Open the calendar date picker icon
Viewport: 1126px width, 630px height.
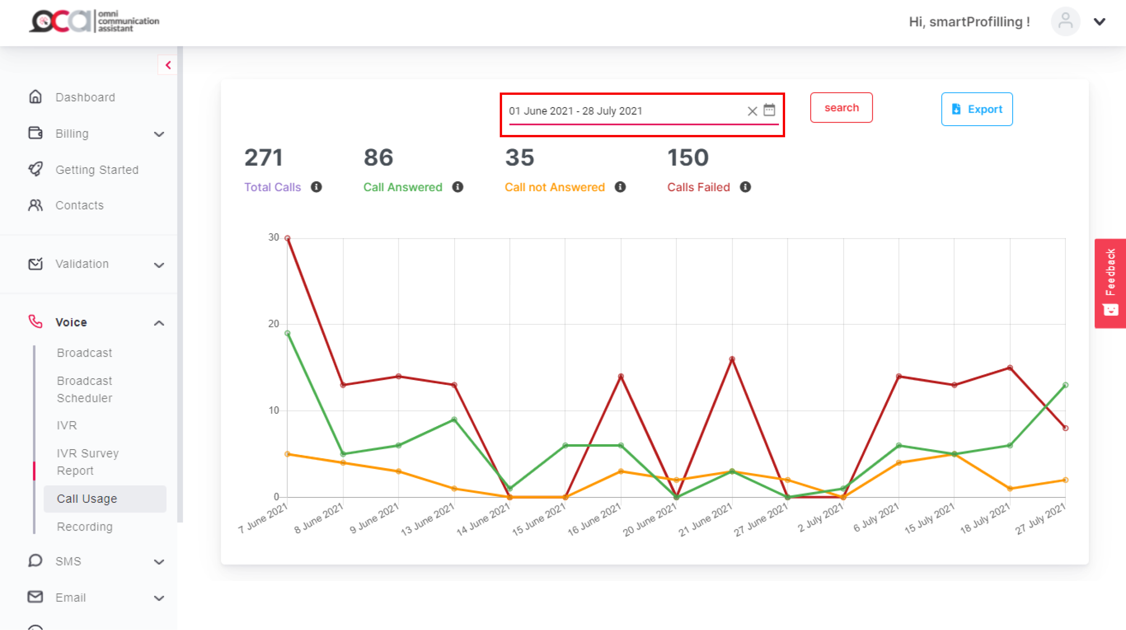point(769,110)
